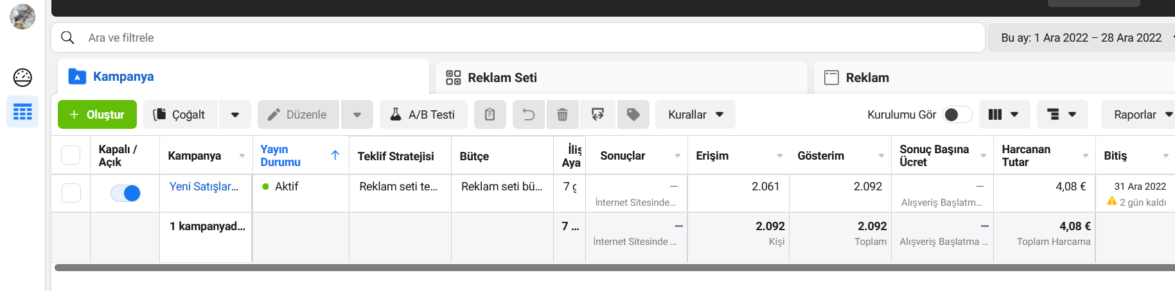The height and width of the screenshot is (291, 1175).
Task: Click the horizontal table scrollbar
Action: 615,268
